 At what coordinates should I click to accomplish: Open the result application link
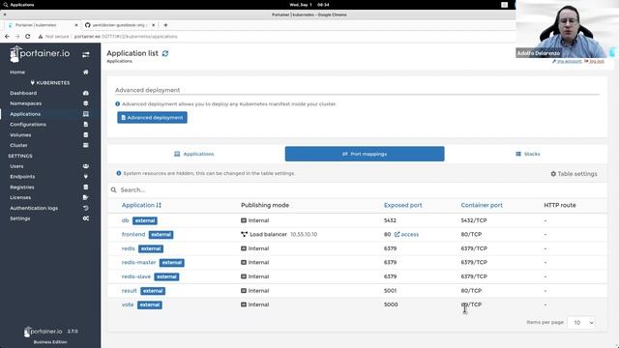pos(129,291)
